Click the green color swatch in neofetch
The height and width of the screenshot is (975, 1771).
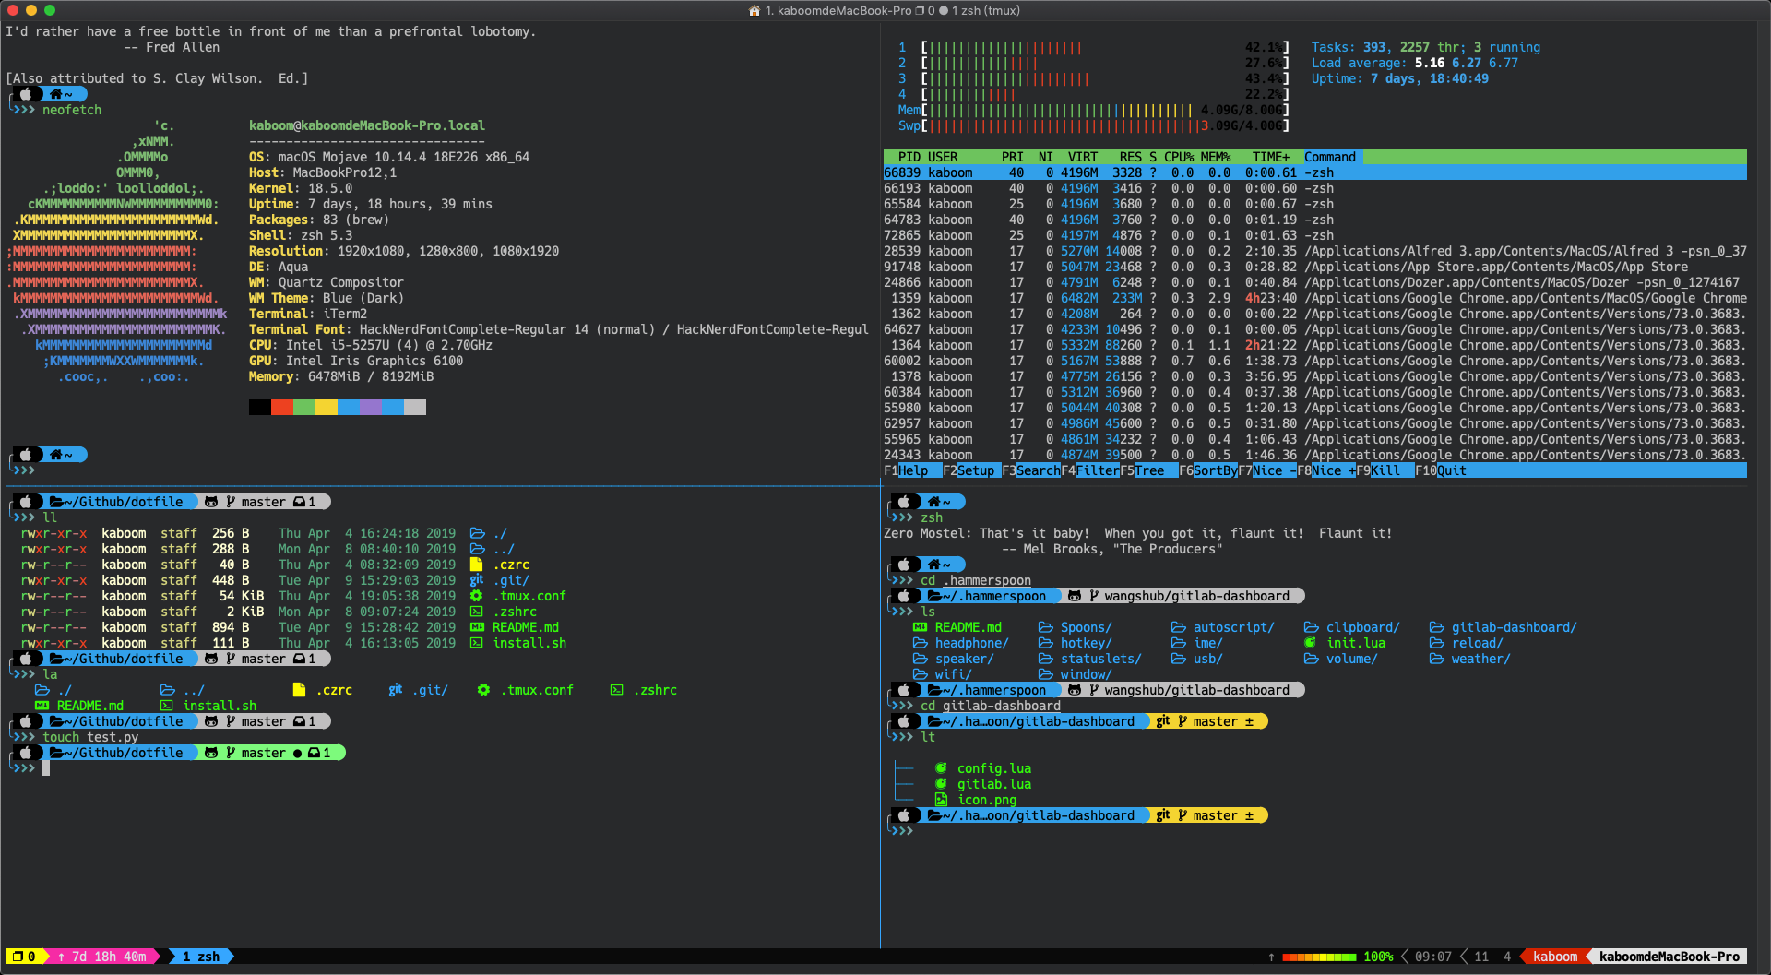(x=304, y=407)
